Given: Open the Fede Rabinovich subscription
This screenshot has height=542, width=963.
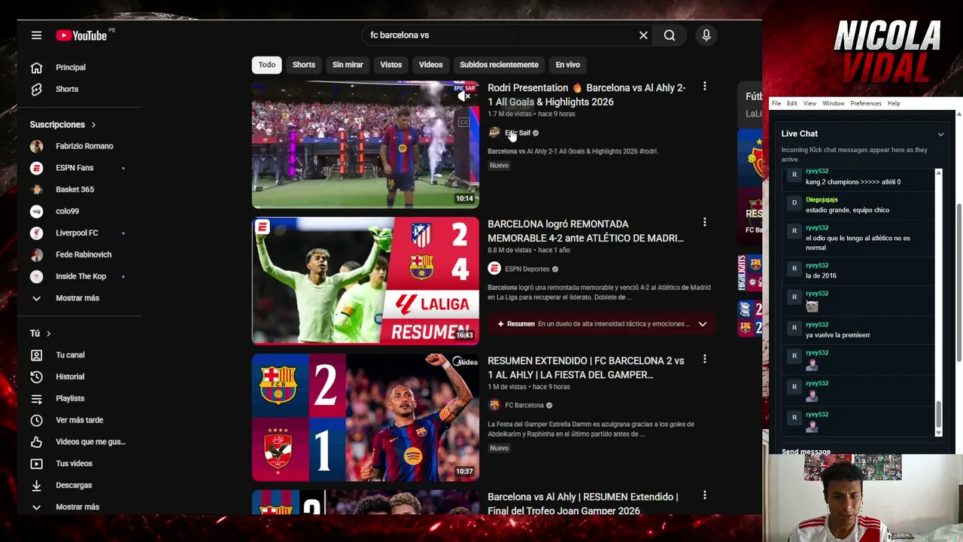Looking at the screenshot, I should click(84, 254).
